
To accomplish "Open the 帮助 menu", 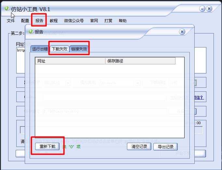I will point(123,21).
